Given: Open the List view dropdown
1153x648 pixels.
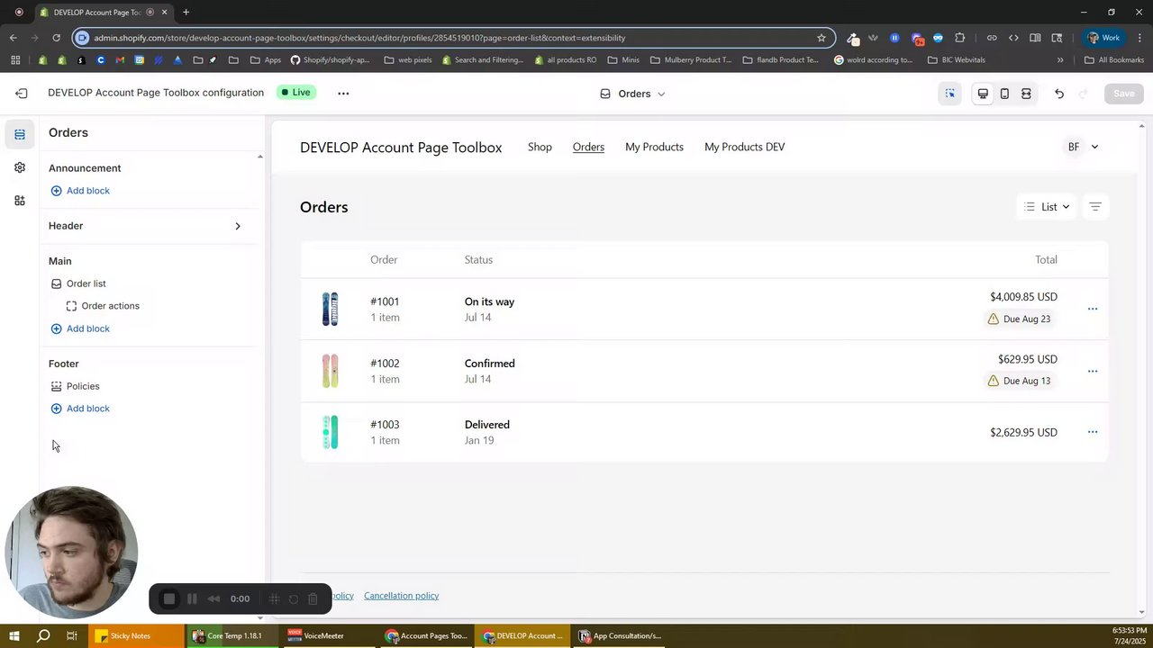Looking at the screenshot, I should 1047,207.
